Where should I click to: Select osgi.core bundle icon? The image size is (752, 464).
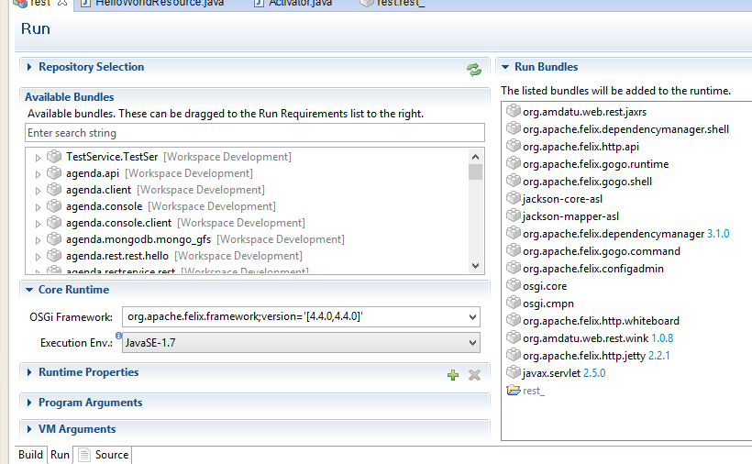(514, 284)
